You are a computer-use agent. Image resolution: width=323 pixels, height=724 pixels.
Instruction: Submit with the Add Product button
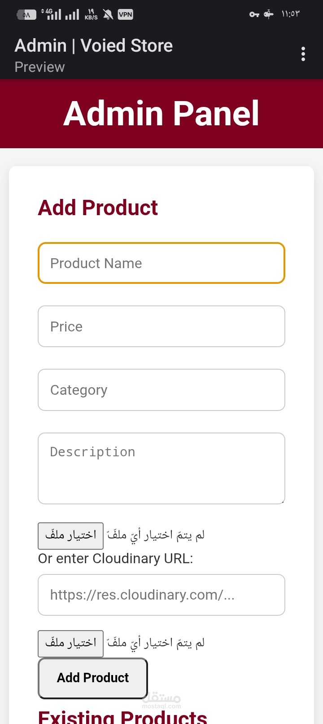point(93,678)
